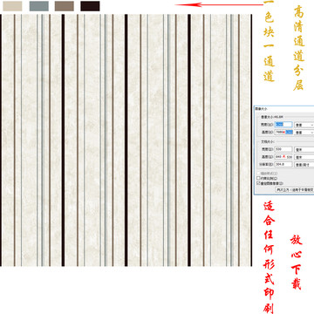
Task: Click the red arrow pointing to swatches
Action: (220, 4)
